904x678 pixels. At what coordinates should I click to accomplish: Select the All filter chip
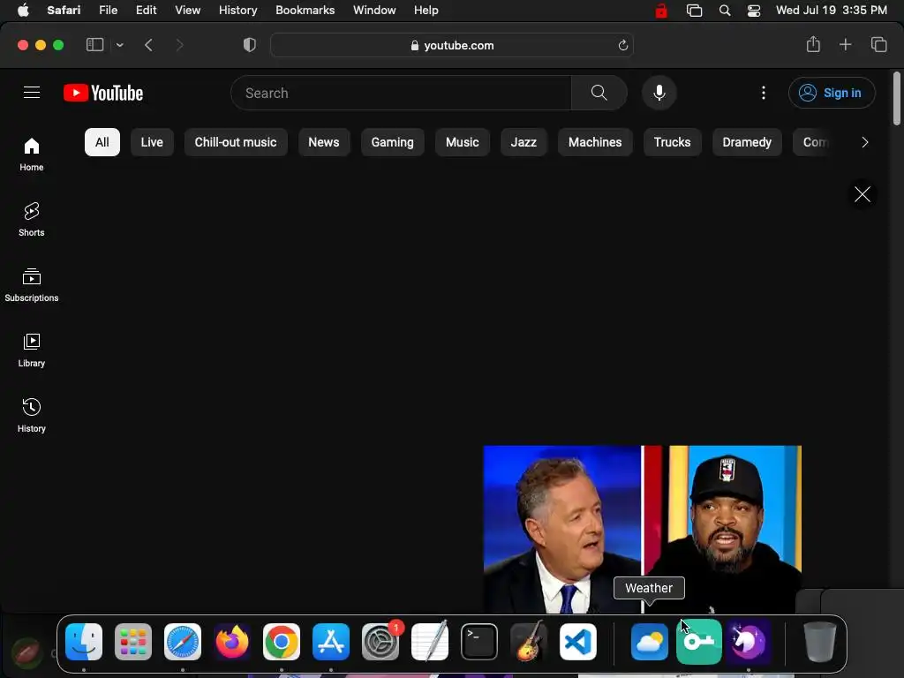pyautogui.click(x=102, y=142)
